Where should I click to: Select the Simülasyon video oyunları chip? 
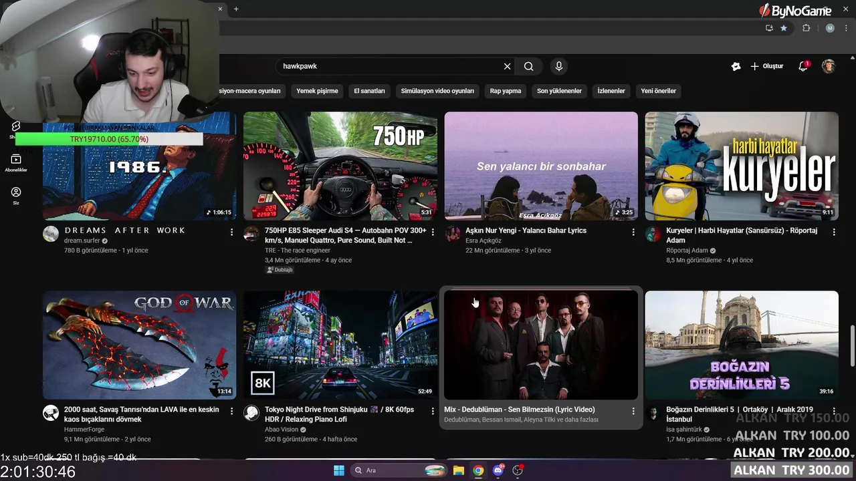(x=437, y=91)
